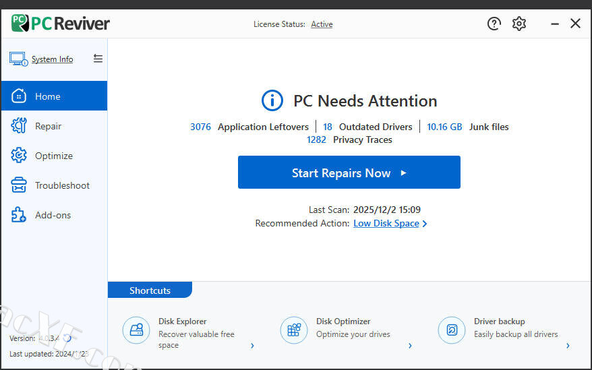Click the System Info monitor icon

18,59
